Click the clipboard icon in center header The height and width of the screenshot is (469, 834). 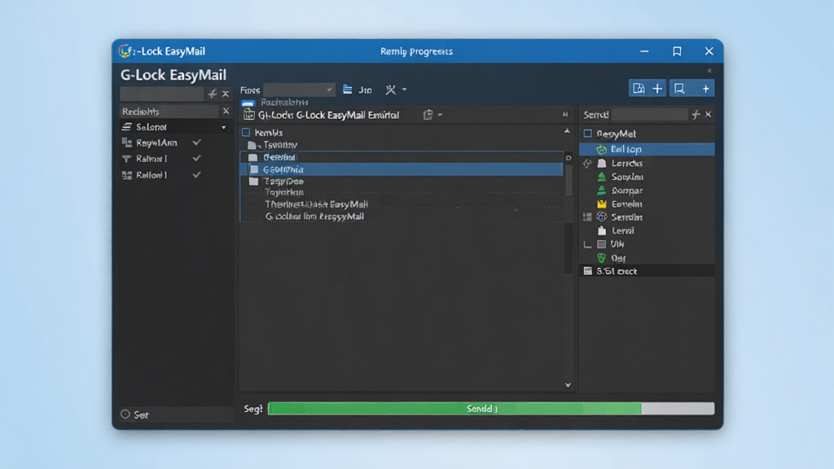coord(428,114)
